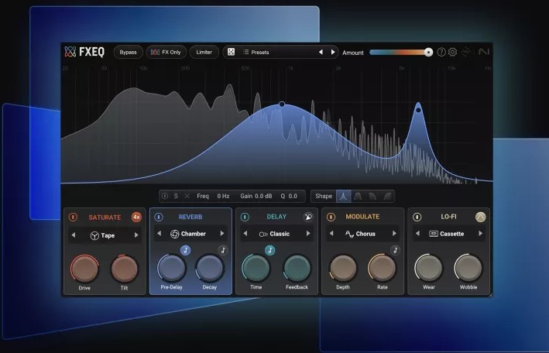
Task: Toggle Decay tempo sync note icon
Action: point(223,250)
